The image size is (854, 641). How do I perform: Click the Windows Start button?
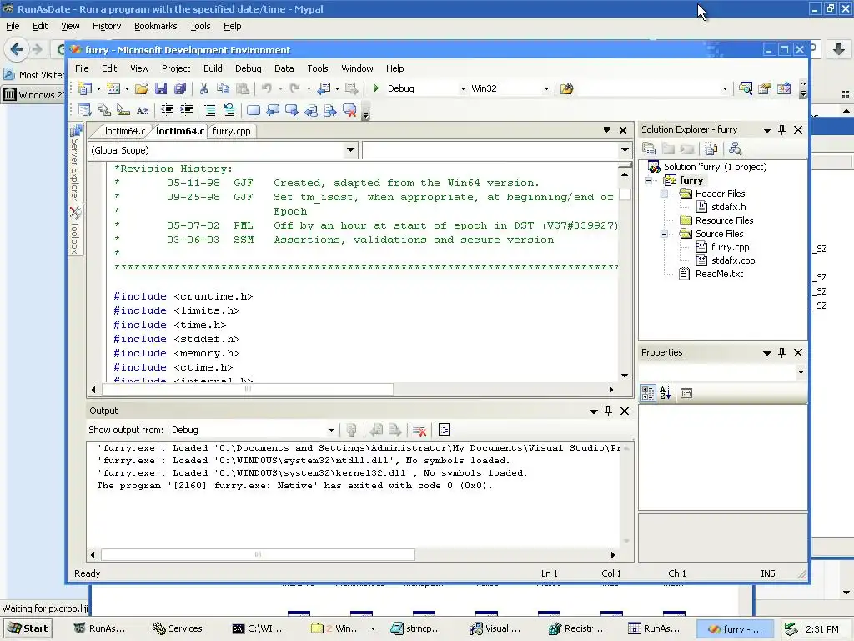[28, 628]
